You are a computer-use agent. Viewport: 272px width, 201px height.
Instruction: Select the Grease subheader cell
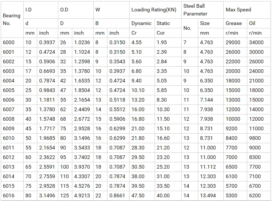coord(235,23)
